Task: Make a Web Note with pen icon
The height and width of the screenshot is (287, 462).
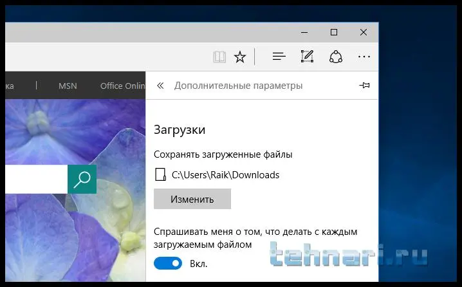Action: [x=307, y=56]
